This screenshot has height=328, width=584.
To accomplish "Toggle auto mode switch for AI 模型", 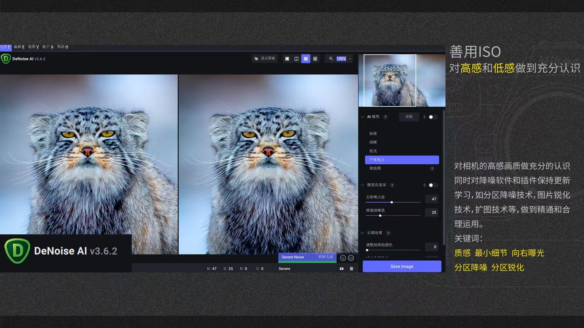I will coord(433,117).
